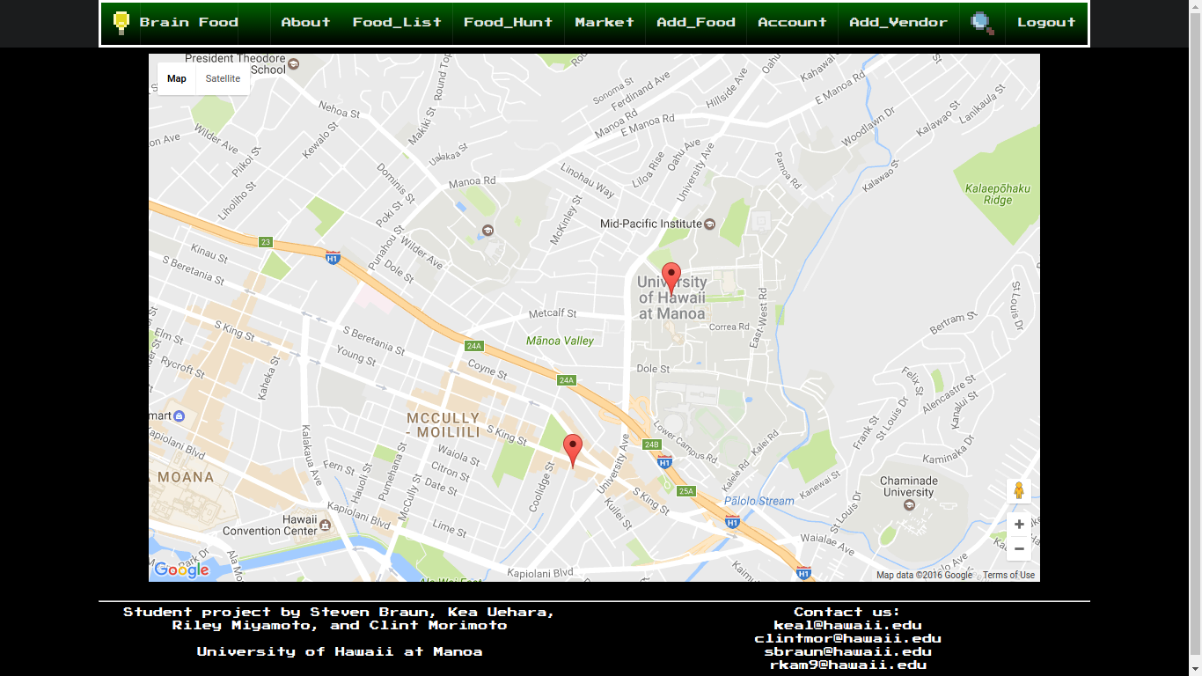
Task: Click the Hawaii Convention Center map icon
Action: tap(326, 525)
